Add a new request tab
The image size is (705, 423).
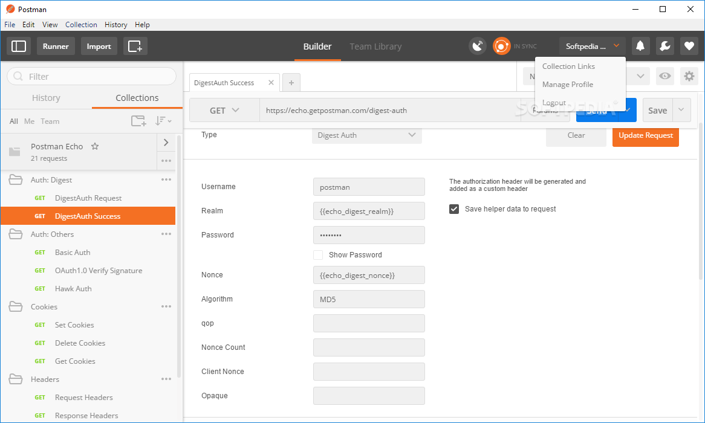point(291,83)
